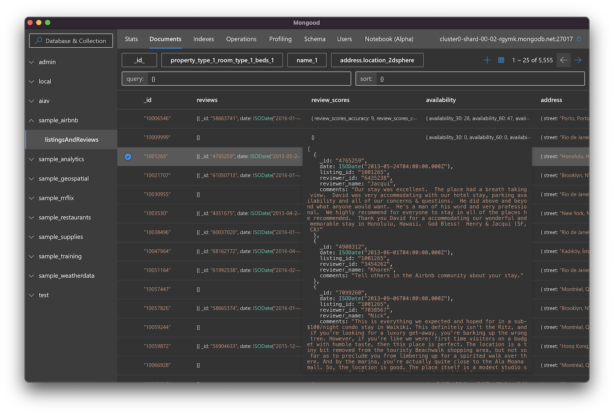Switch to table view grid icon
Image resolution: width=614 pixels, height=415 pixels.
(501, 60)
